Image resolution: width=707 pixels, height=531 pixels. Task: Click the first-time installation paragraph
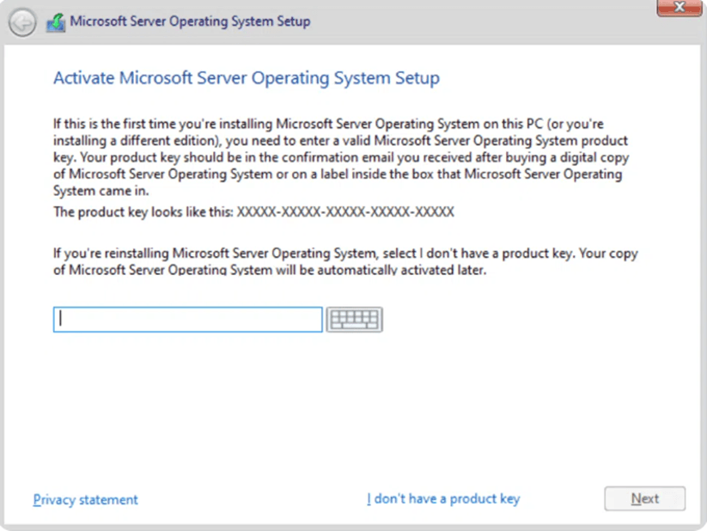pyautogui.click(x=341, y=157)
